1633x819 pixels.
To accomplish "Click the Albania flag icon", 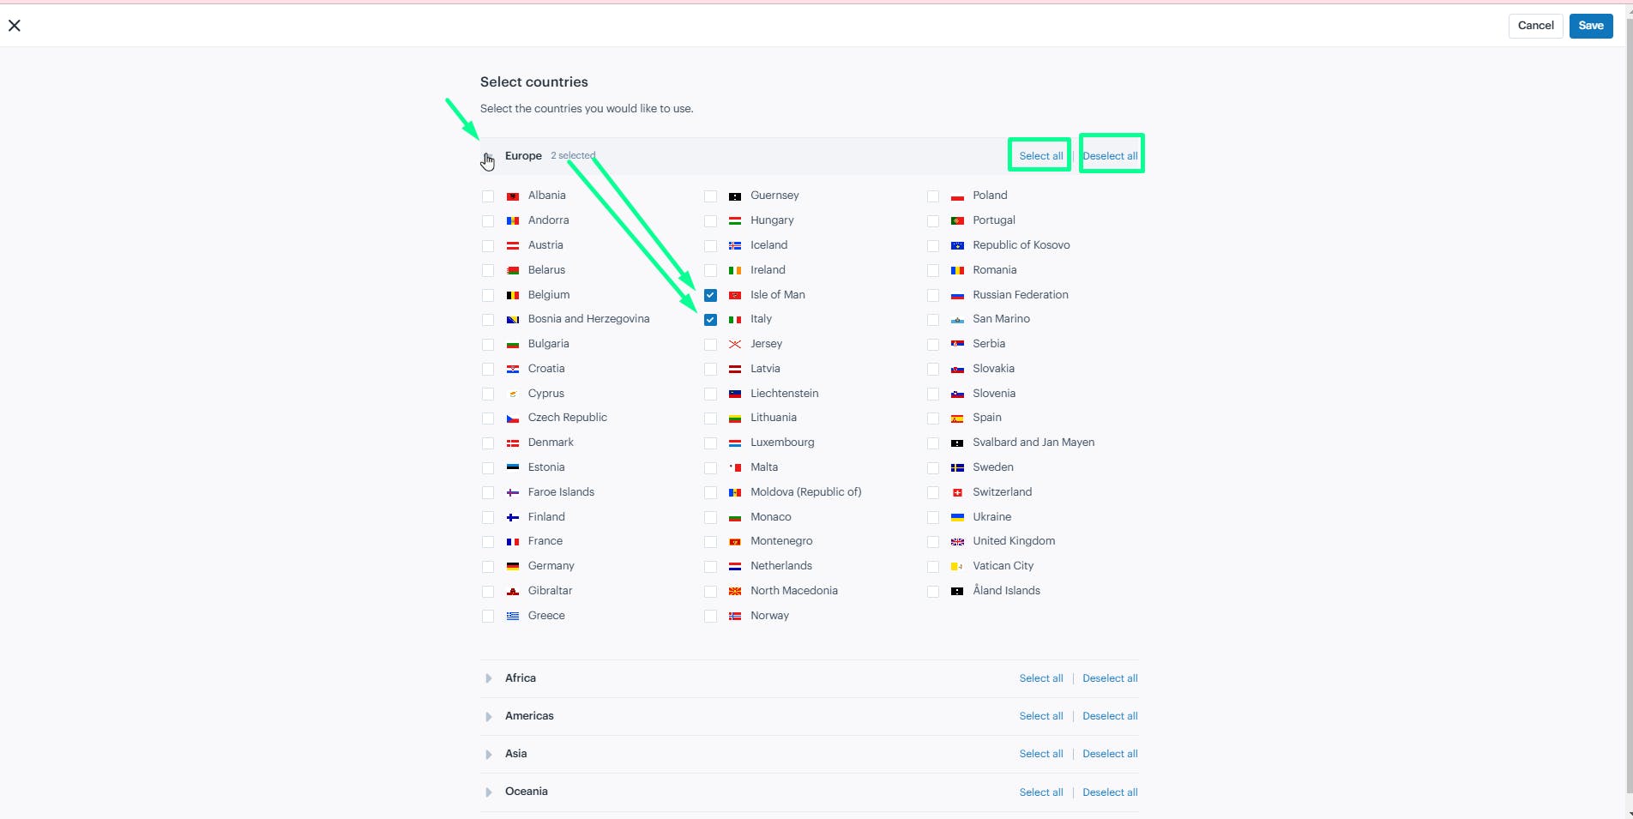I will 513,196.
